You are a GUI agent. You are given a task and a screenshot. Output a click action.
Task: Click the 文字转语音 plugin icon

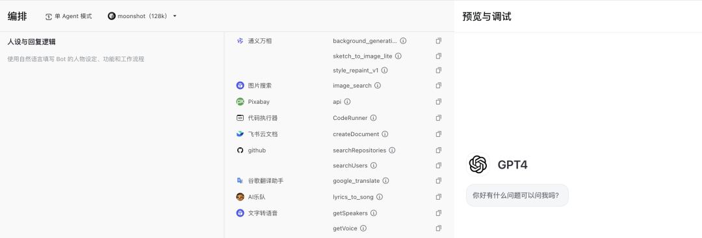pyautogui.click(x=240, y=213)
